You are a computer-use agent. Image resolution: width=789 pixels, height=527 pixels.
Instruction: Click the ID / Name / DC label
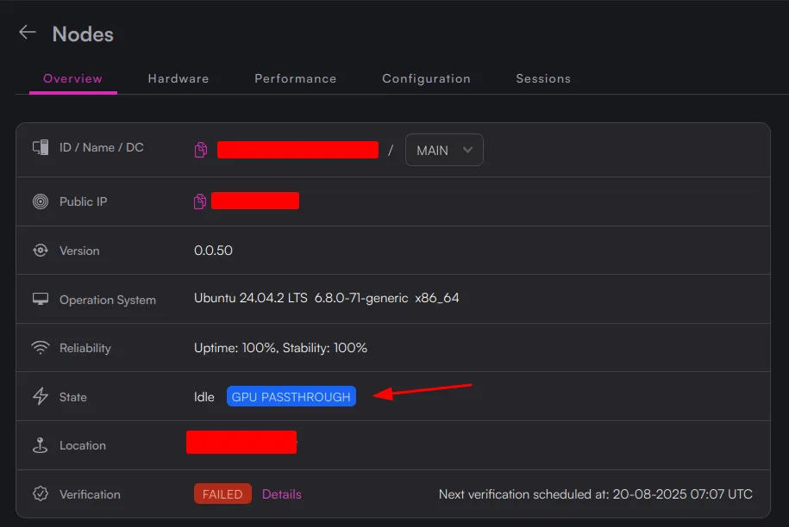coord(101,147)
